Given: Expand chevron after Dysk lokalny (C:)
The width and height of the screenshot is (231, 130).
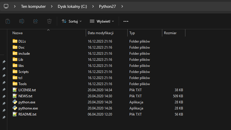Looking at the screenshot, I should (93, 6).
